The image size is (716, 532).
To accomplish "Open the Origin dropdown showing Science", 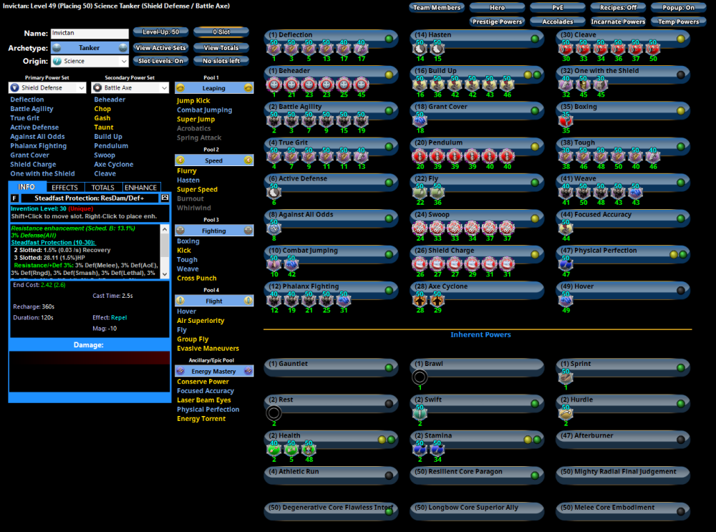I will pyautogui.click(x=89, y=62).
